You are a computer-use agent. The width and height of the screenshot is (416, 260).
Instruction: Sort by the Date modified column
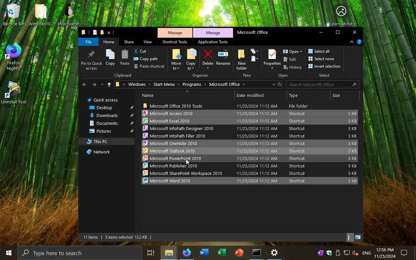pos(261,95)
